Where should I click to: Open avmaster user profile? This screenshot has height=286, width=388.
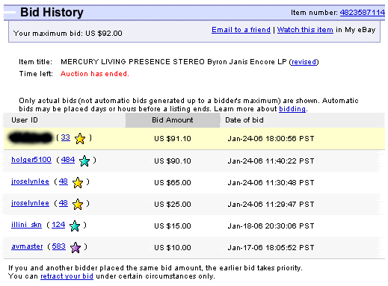[x=27, y=246]
